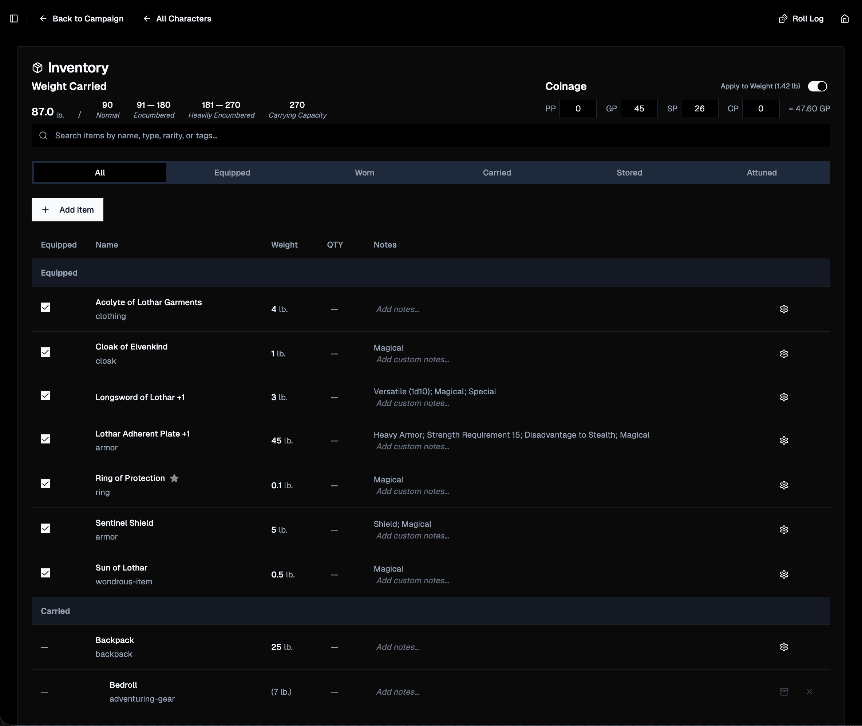The width and height of the screenshot is (862, 726).
Task: Select the Longsword of Lothar +1 name
Action: pyautogui.click(x=140, y=397)
